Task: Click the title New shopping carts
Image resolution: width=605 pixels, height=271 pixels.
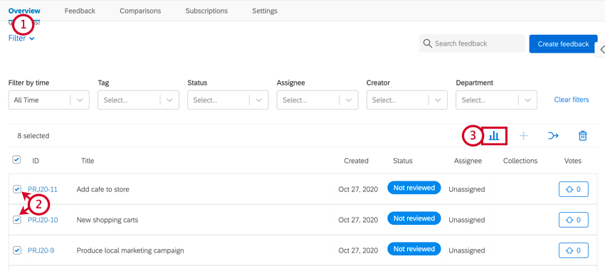Action: click(107, 220)
